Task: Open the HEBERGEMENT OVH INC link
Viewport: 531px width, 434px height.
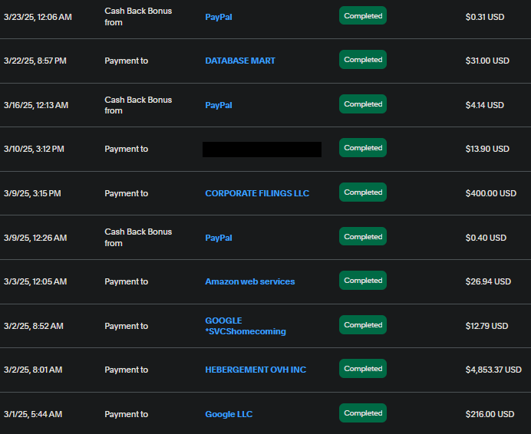Action: (x=256, y=370)
